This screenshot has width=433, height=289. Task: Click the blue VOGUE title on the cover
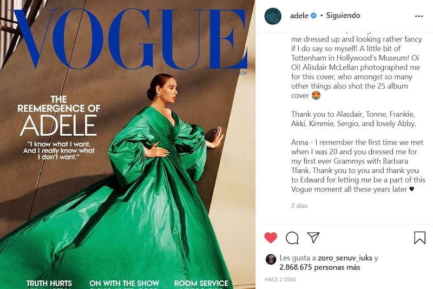coord(130,38)
